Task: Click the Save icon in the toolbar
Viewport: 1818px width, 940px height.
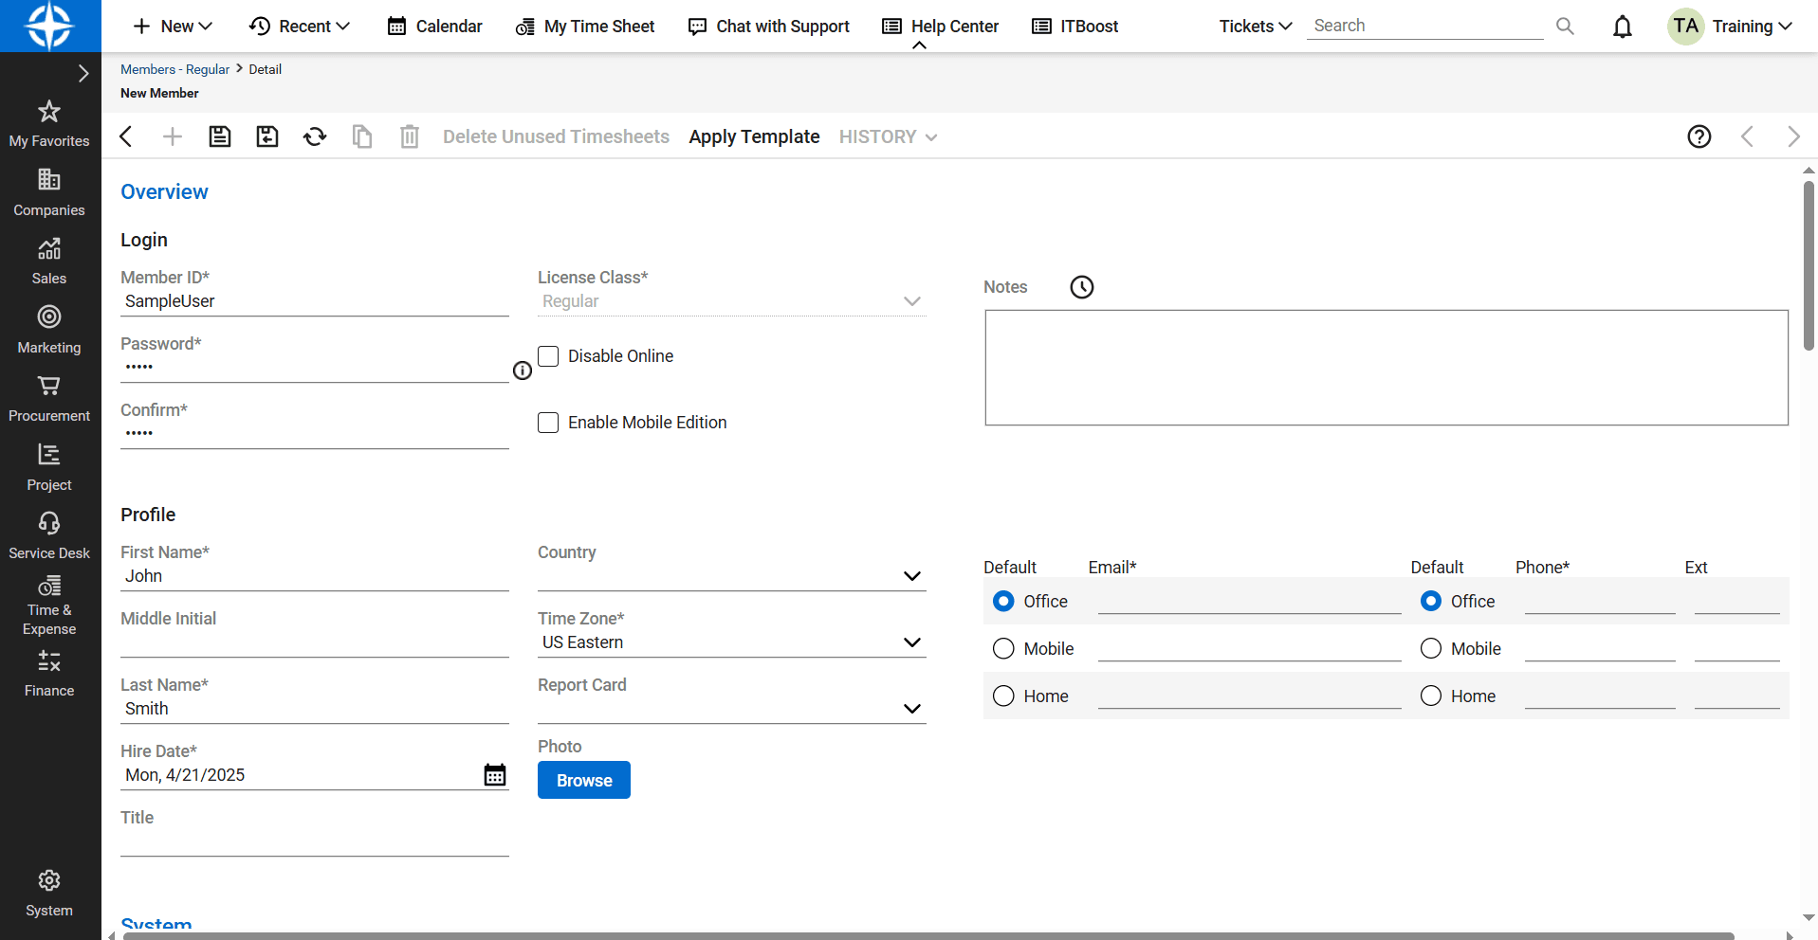Action: 220,136
